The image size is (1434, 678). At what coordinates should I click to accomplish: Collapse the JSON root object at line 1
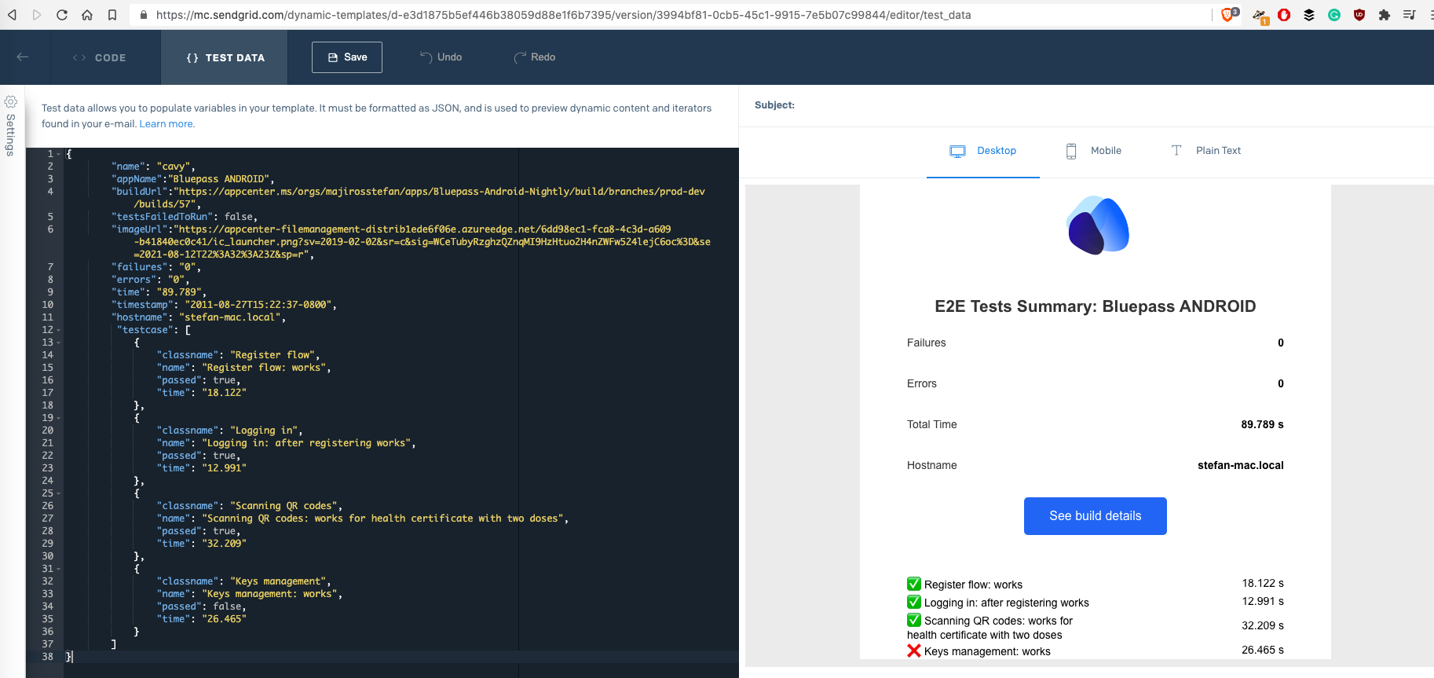pos(59,154)
